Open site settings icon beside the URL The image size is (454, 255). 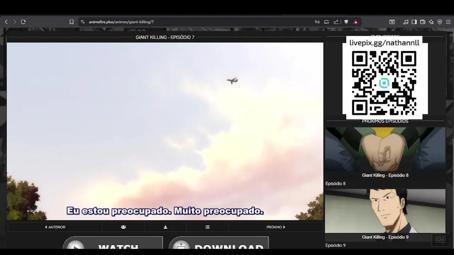coord(83,22)
